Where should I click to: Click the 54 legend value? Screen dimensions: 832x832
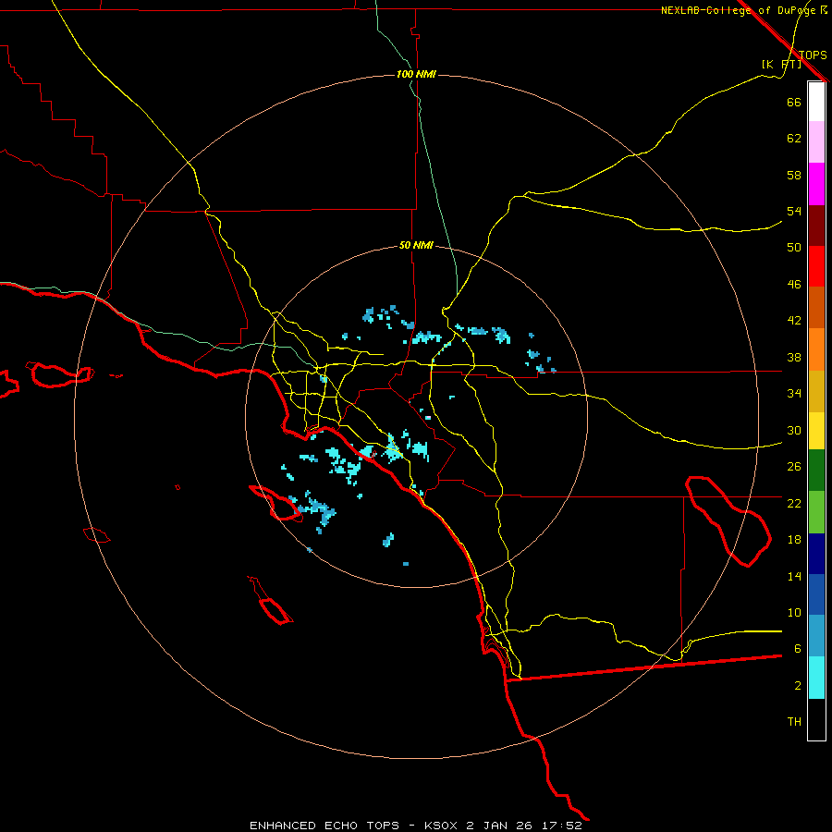pos(794,211)
